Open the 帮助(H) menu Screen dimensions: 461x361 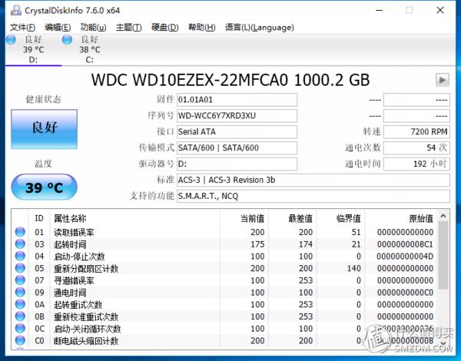click(x=201, y=28)
